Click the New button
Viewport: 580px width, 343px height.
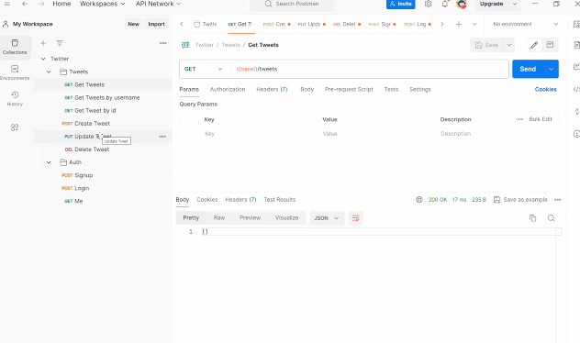pyautogui.click(x=134, y=24)
